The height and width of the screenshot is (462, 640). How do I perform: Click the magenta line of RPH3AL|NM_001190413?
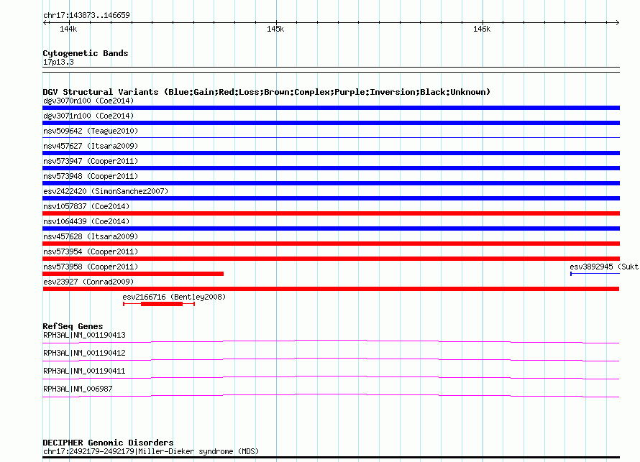click(x=331, y=342)
